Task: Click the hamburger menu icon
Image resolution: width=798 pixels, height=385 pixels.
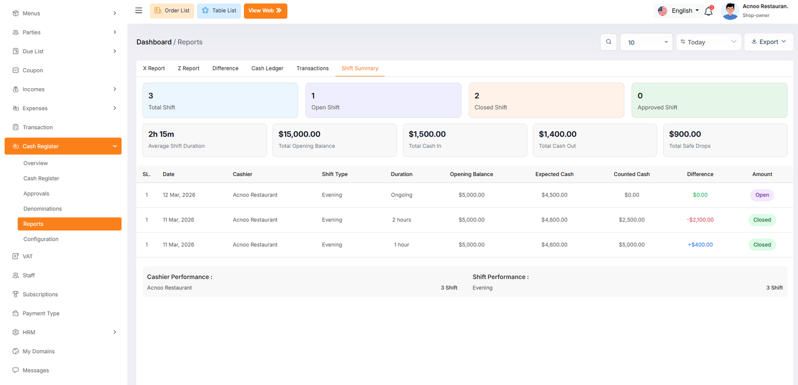Action: coord(139,10)
